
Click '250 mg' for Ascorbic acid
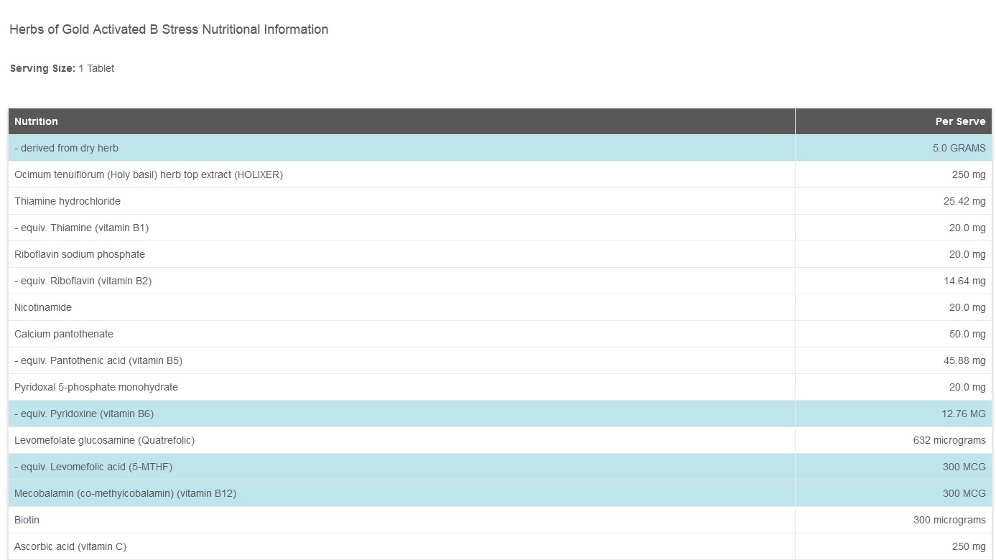tap(969, 546)
